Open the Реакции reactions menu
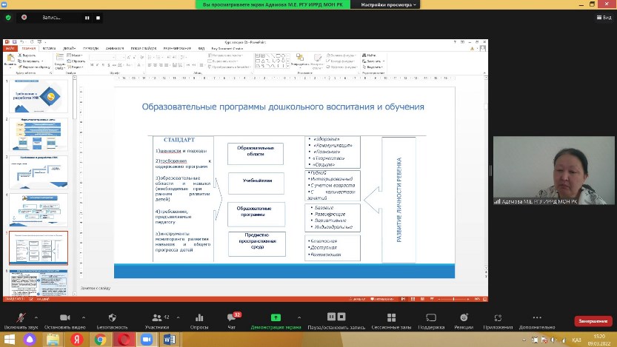 click(464, 318)
